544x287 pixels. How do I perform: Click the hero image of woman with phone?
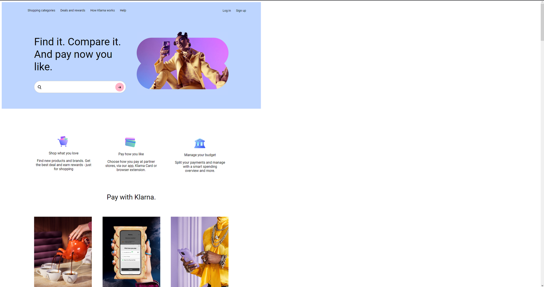pos(183,61)
